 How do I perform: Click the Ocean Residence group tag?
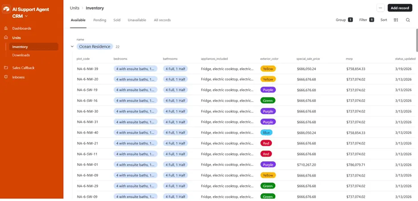94,47
